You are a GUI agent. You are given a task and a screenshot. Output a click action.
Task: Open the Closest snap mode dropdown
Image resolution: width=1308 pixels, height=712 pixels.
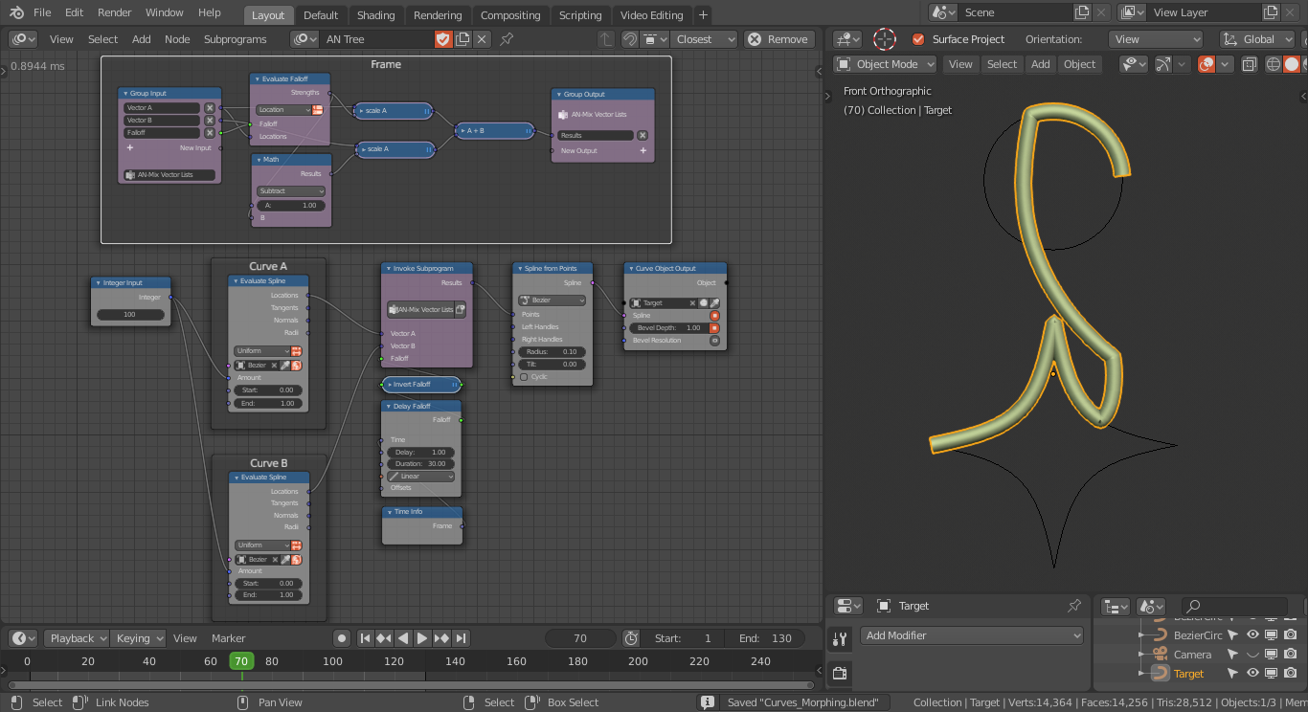pyautogui.click(x=705, y=39)
